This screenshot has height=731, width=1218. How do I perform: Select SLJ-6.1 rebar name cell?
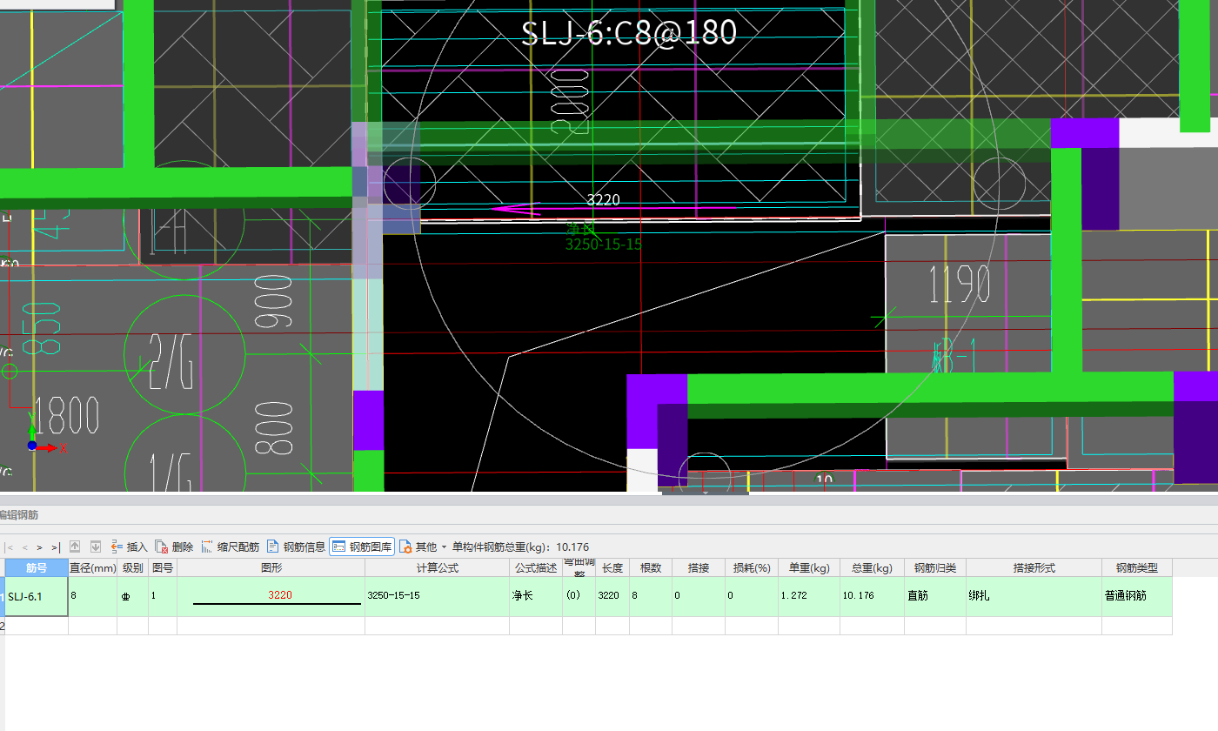point(37,596)
